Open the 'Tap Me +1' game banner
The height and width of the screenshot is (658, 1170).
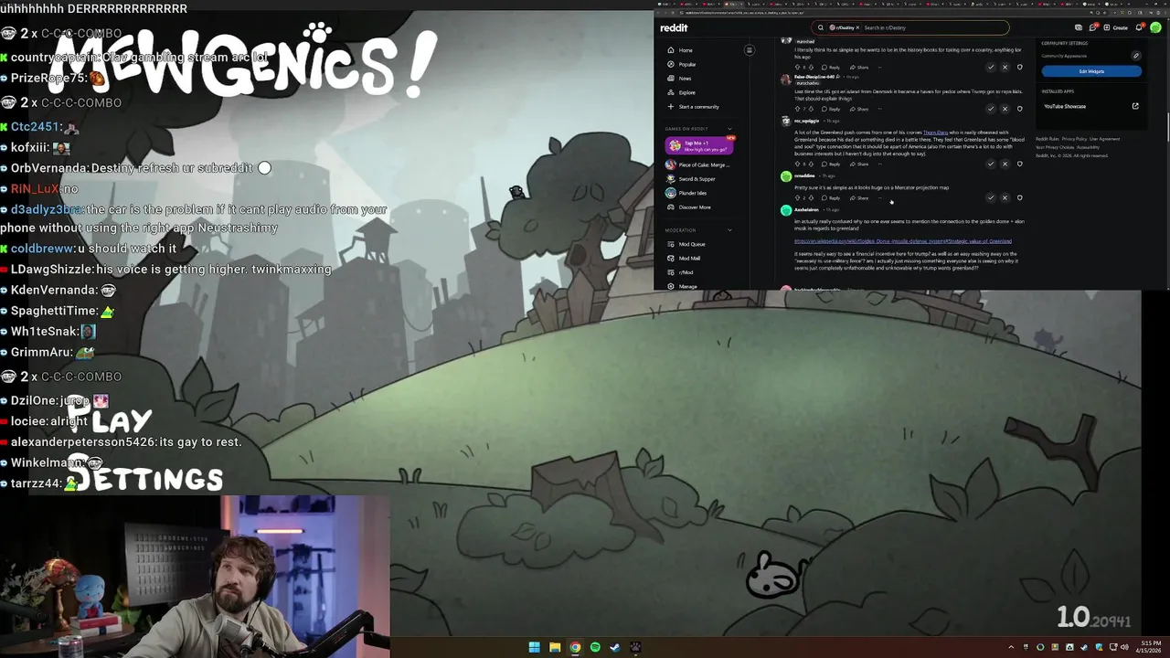coord(700,145)
